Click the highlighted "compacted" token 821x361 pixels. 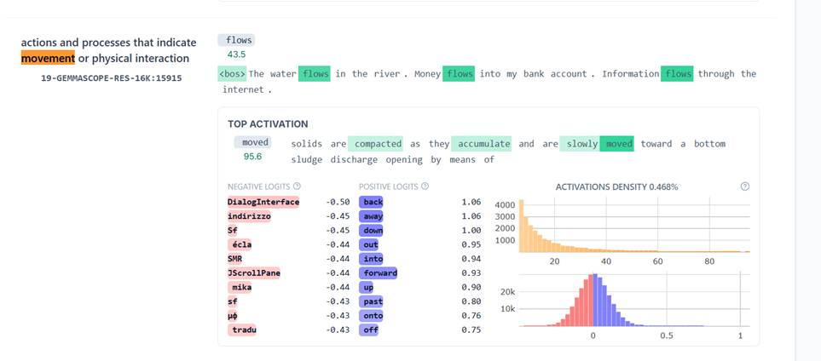pyautogui.click(x=377, y=144)
